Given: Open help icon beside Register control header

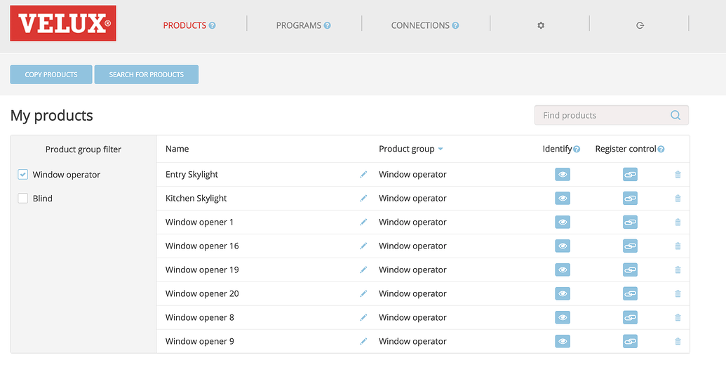Looking at the screenshot, I should point(661,149).
